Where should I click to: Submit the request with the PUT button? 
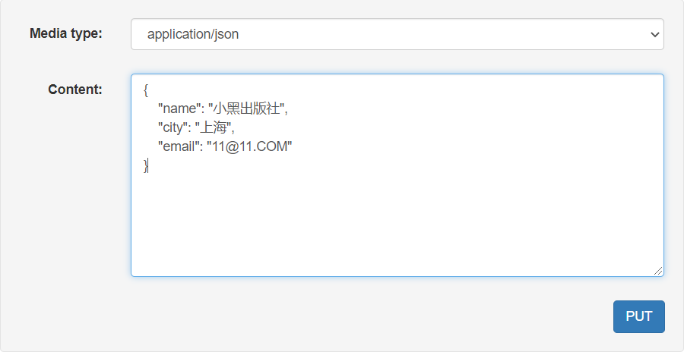click(639, 316)
